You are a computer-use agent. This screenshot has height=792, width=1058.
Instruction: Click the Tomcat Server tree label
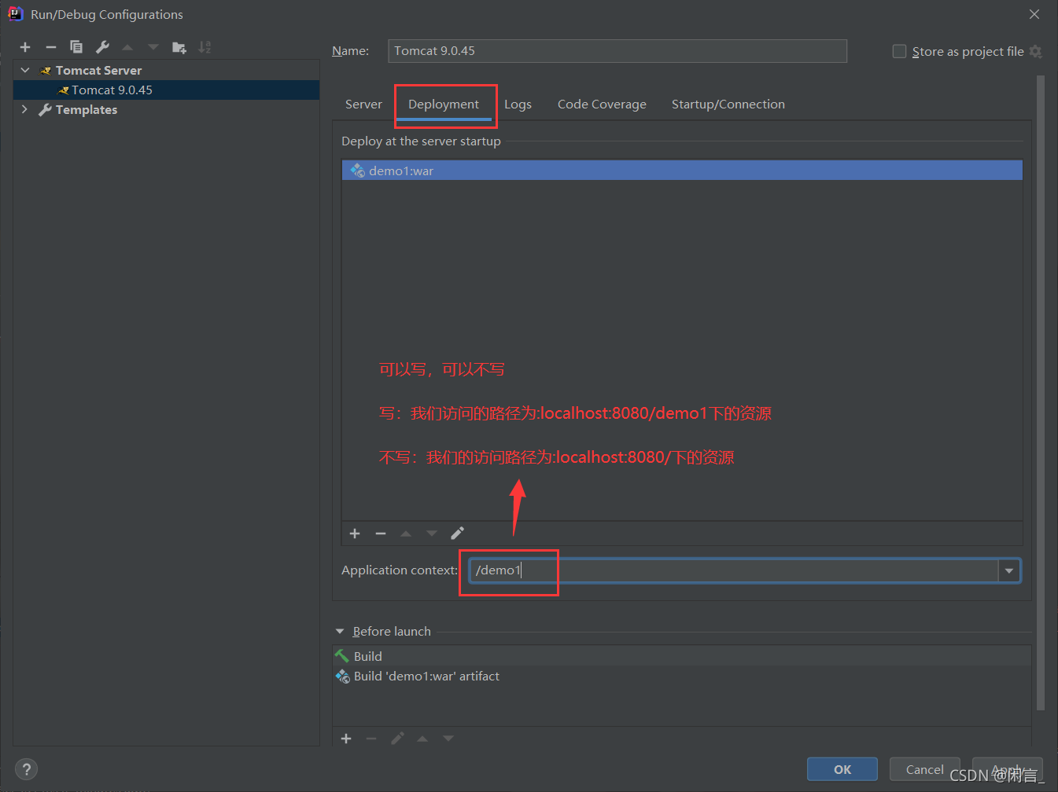click(98, 70)
